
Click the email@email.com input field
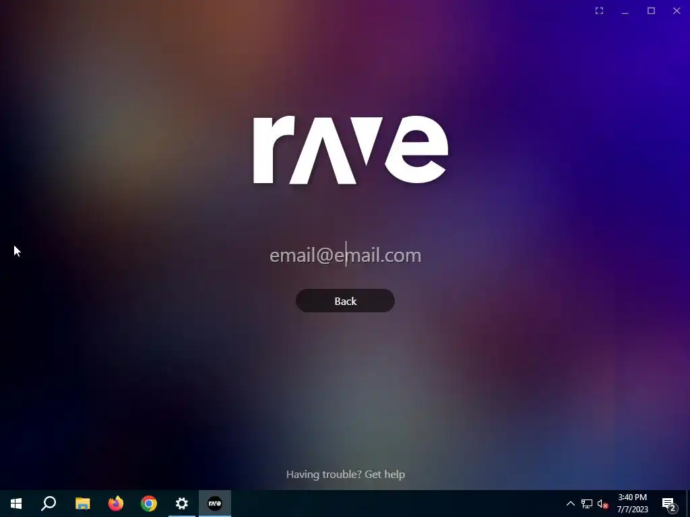tap(346, 255)
